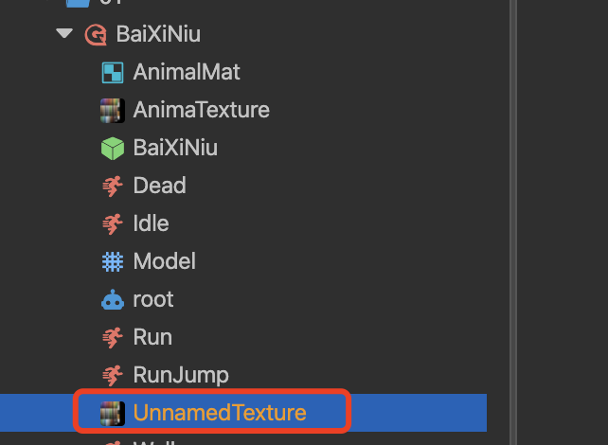Select the Dead animation entry
The height and width of the screenshot is (445, 608).
[159, 186]
